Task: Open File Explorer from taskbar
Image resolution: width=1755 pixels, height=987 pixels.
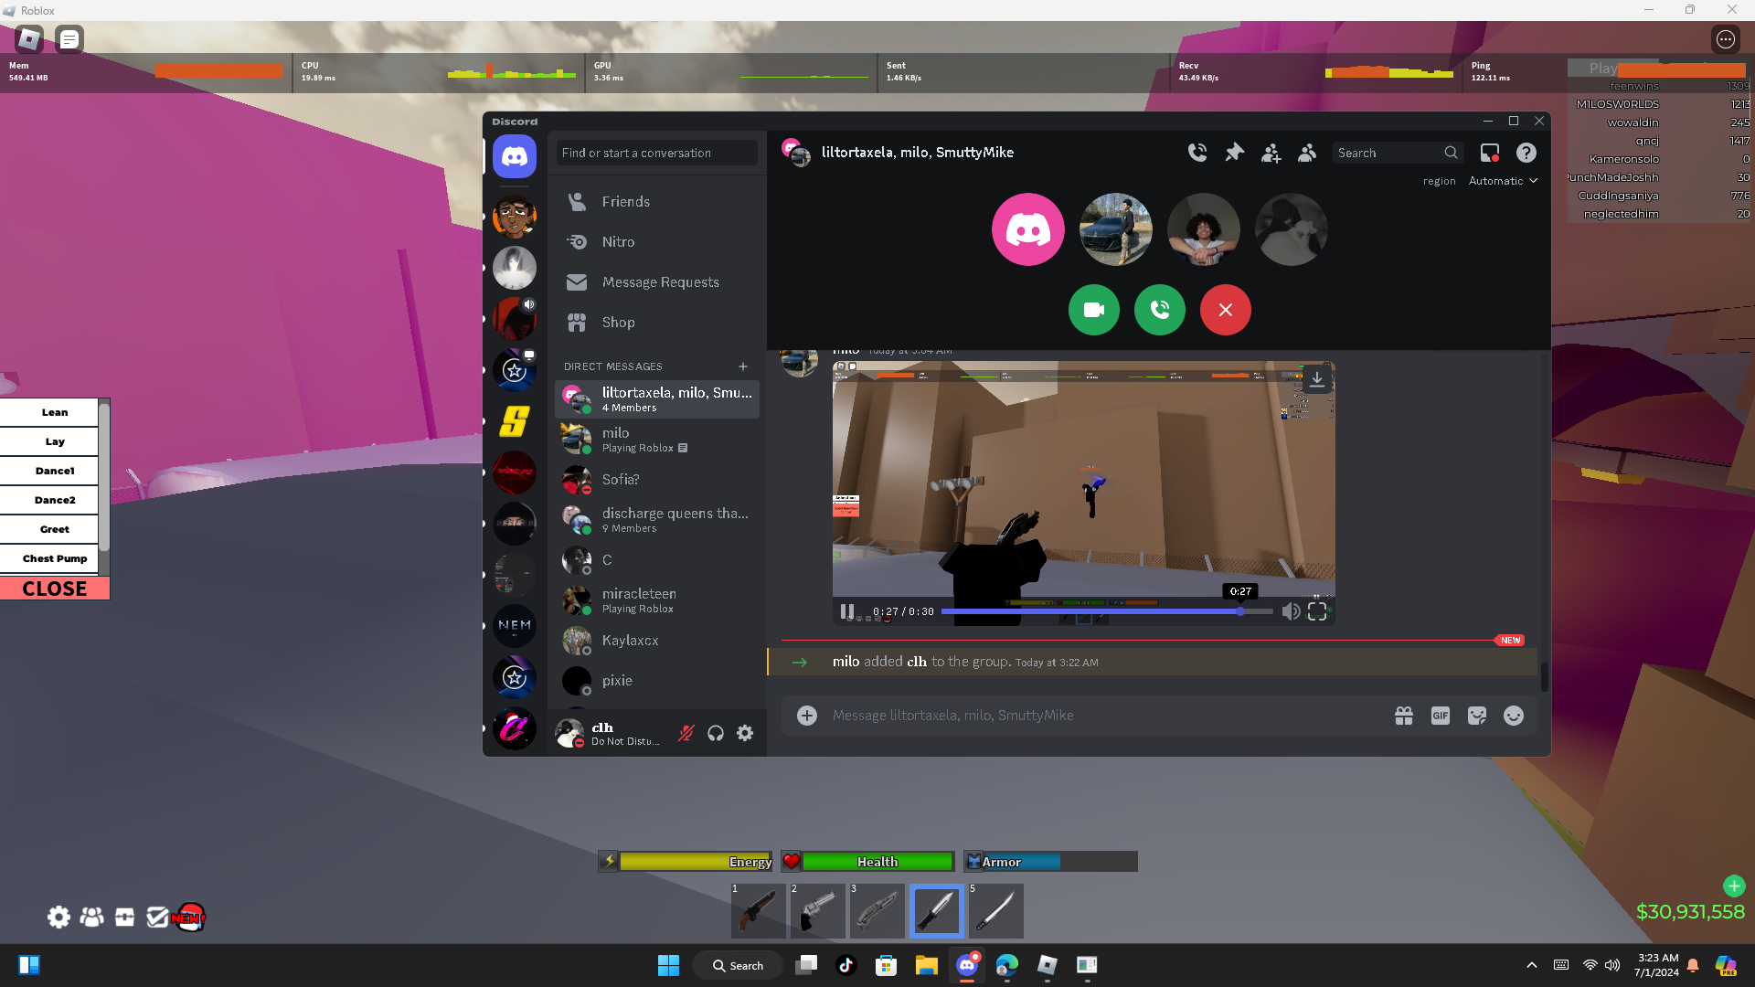Action: click(x=927, y=965)
